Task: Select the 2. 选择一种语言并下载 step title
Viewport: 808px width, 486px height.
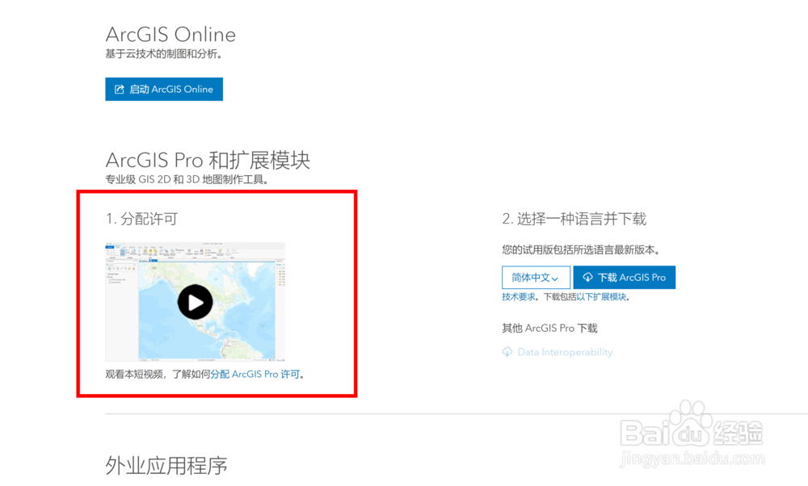Action: (574, 219)
